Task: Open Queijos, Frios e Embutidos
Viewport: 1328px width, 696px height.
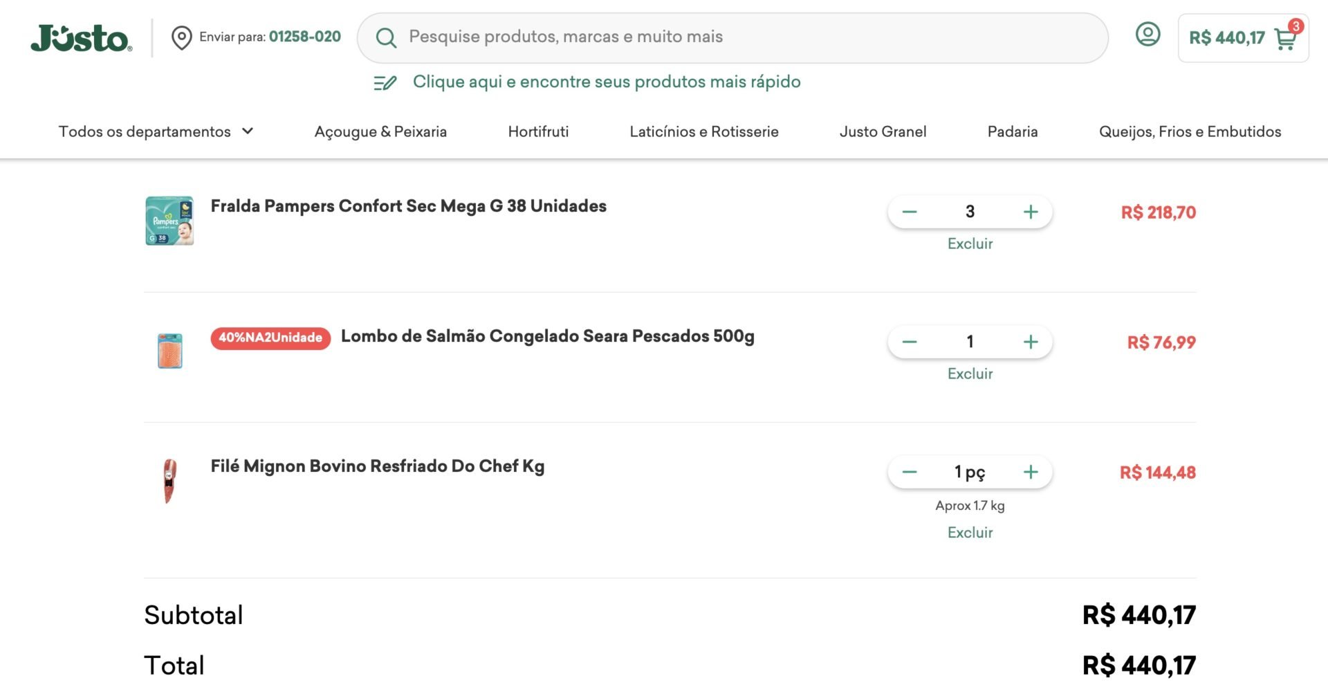Action: [1190, 131]
